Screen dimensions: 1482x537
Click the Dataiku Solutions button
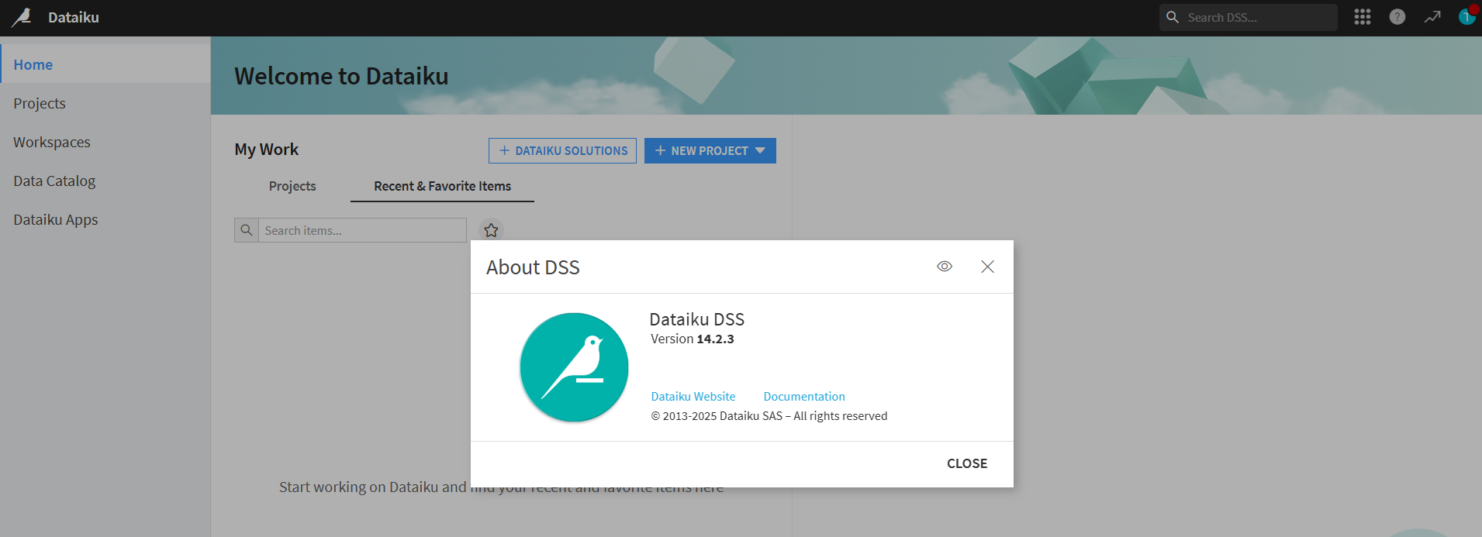click(x=562, y=150)
